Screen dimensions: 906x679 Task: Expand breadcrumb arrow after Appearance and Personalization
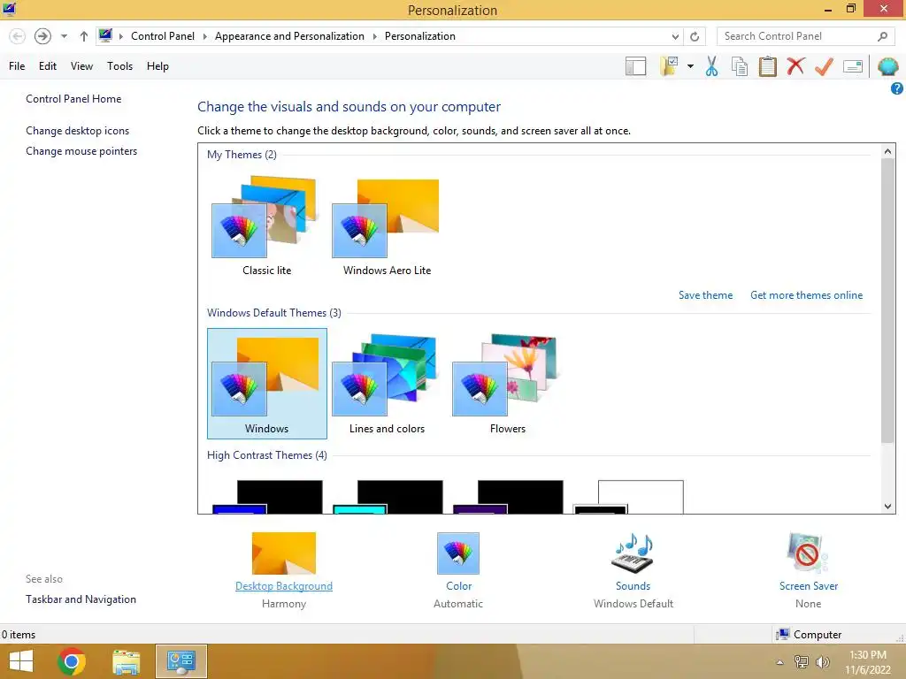coord(374,36)
